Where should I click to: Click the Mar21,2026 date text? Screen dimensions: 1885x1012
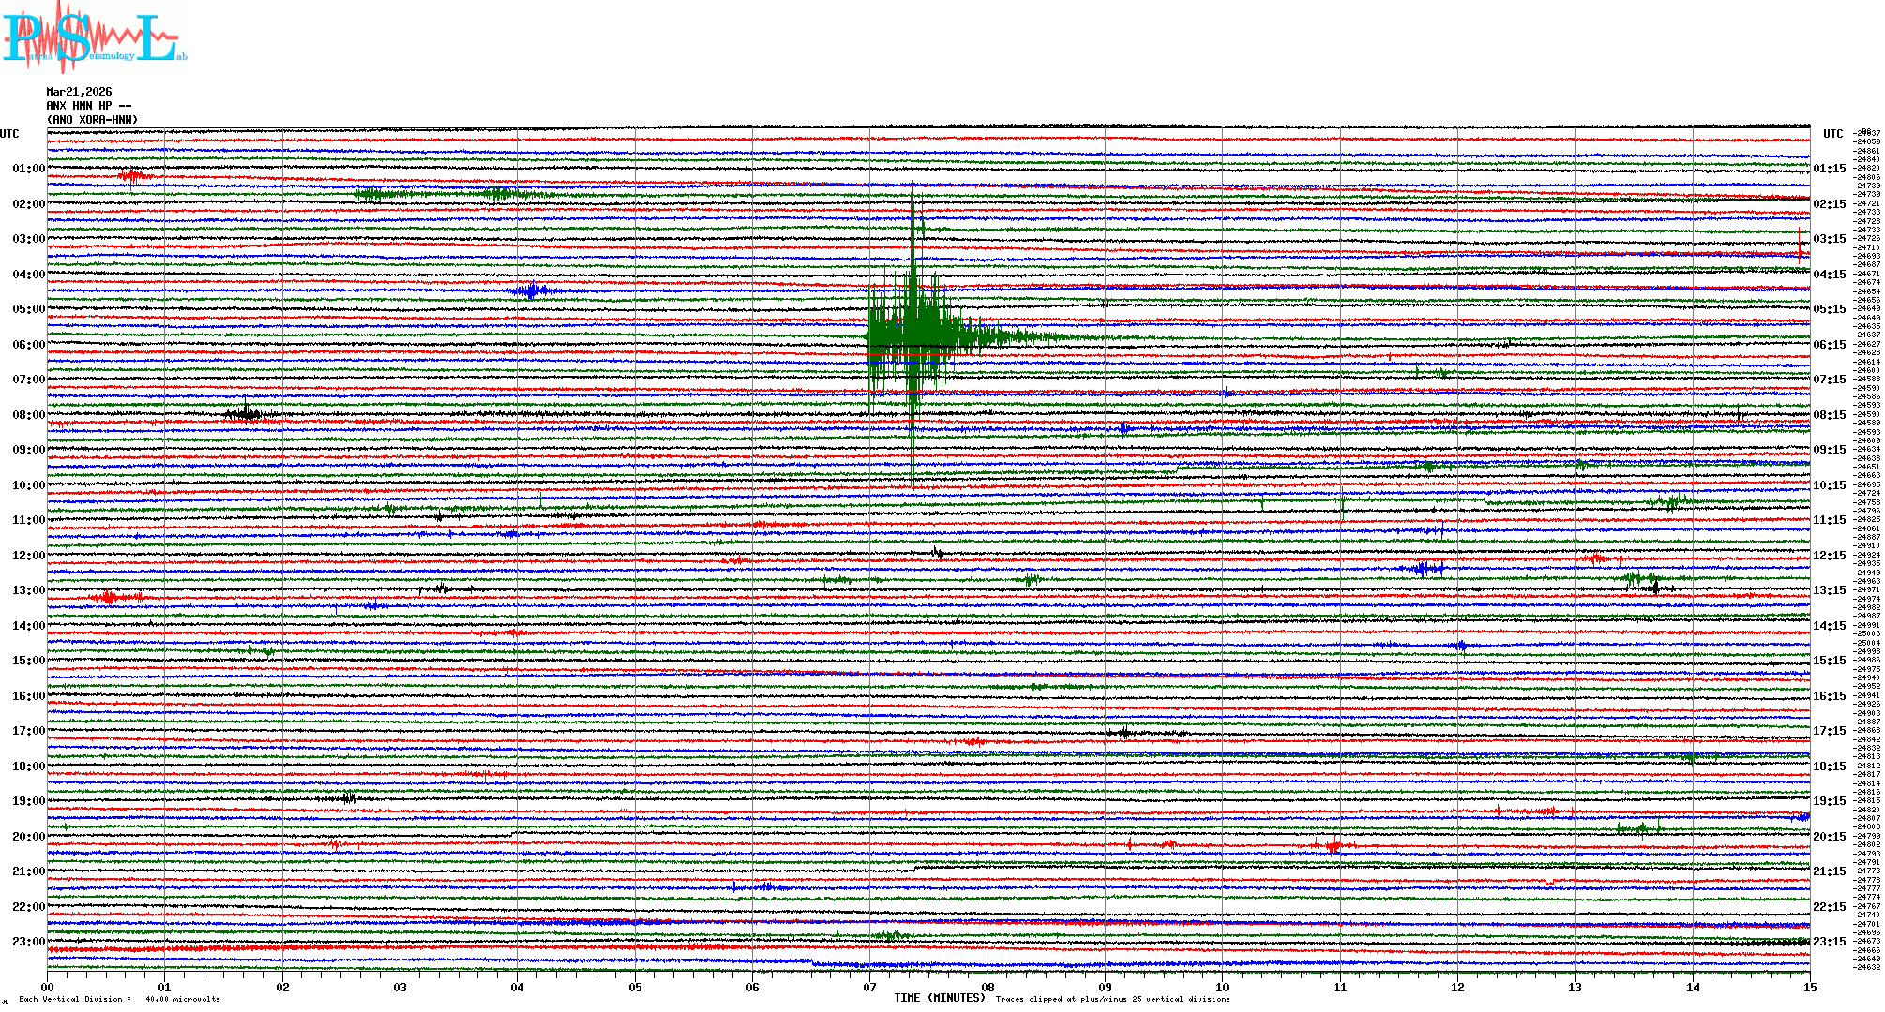point(79,92)
